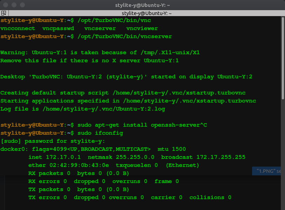Screen dimensions: 285x210
Task: Click the text 'vncpasswd' in listing
Action: point(58,28)
